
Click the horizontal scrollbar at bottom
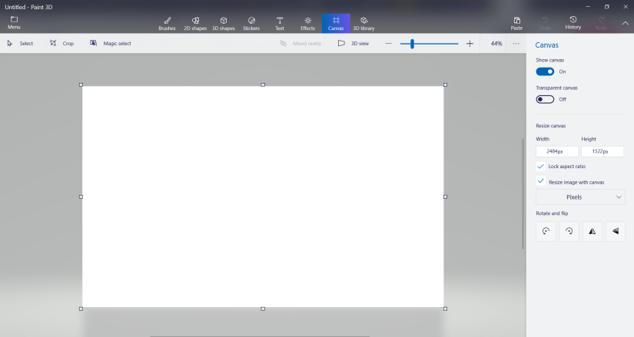pos(260,335)
